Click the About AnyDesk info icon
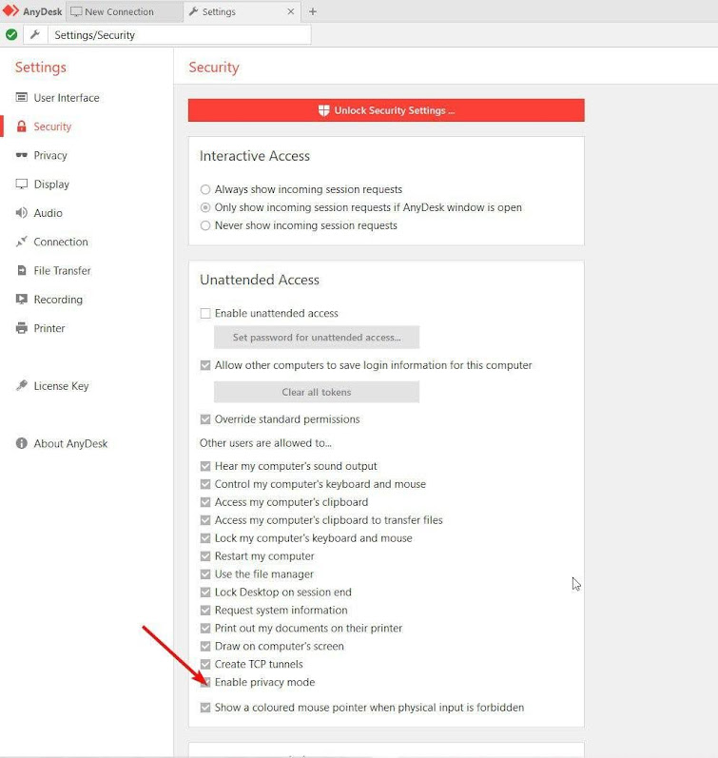718x758 pixels. point(21,443)
